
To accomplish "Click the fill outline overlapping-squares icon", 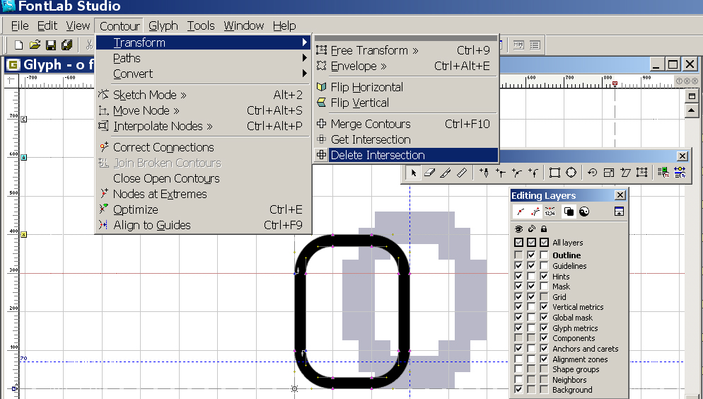I will coord(569,212).
